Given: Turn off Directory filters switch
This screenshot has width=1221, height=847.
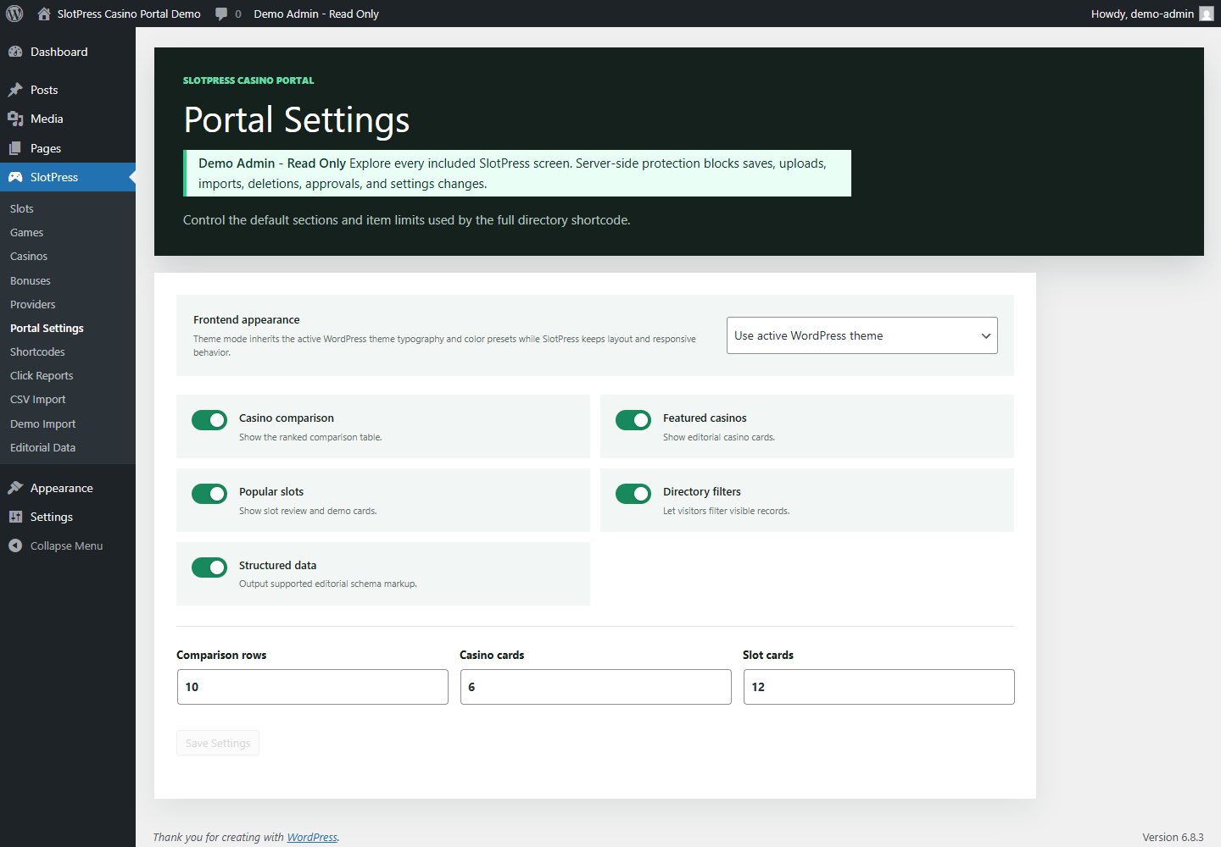Looking at the screenshot, I should (633, 494).
